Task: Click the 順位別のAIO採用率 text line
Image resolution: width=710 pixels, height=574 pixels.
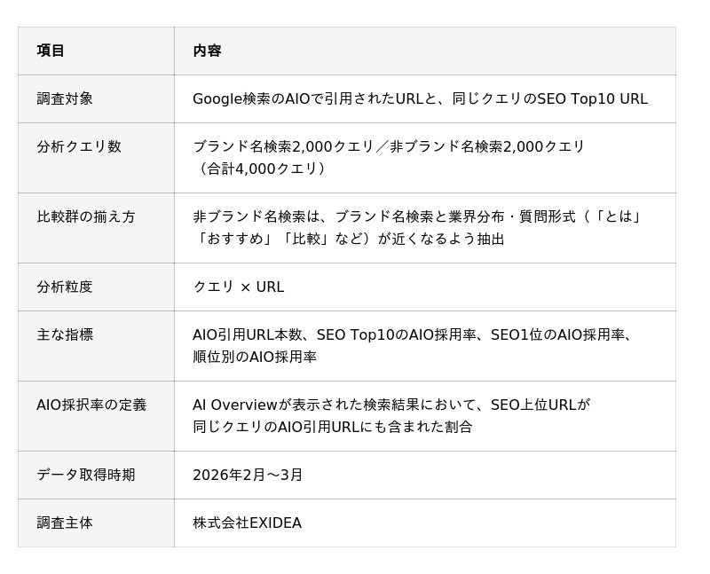Action: click(x=255, y=358)
